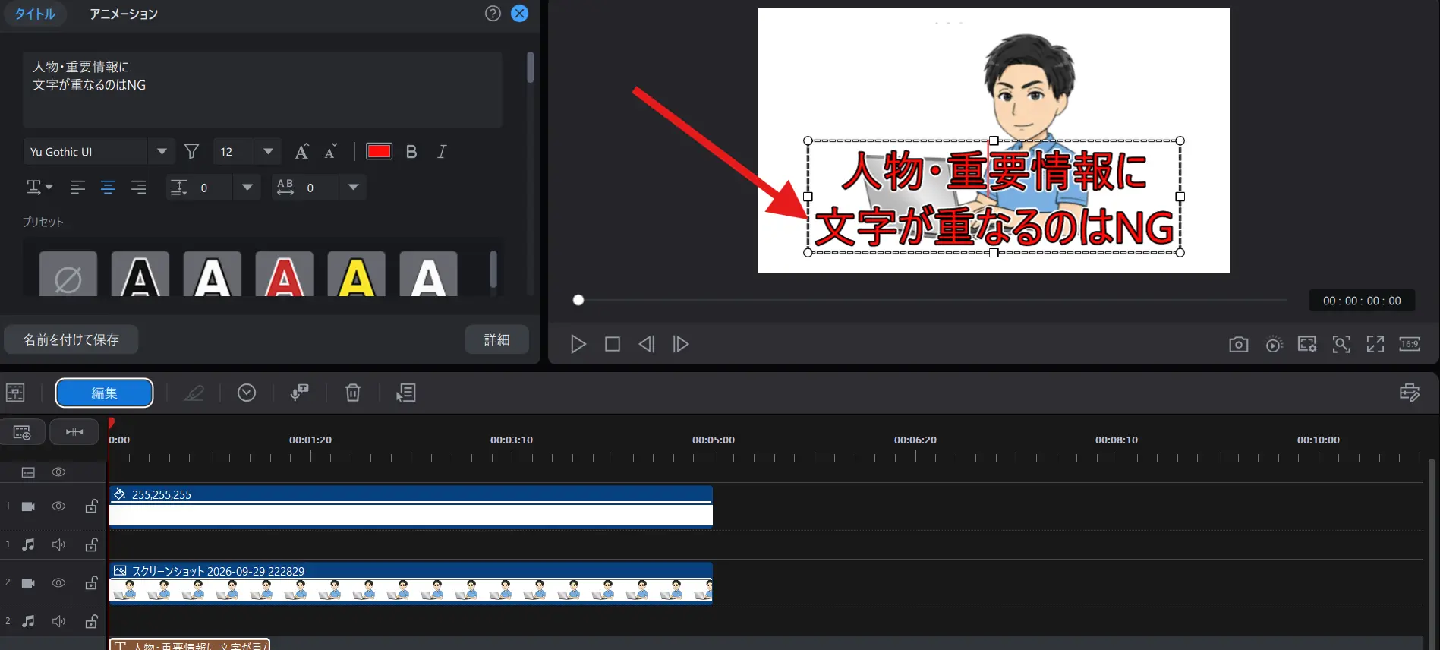Increase font size with larger A icon
Image resolution: width=1440 pixels, height=650 pixels.
click(301, 151)
